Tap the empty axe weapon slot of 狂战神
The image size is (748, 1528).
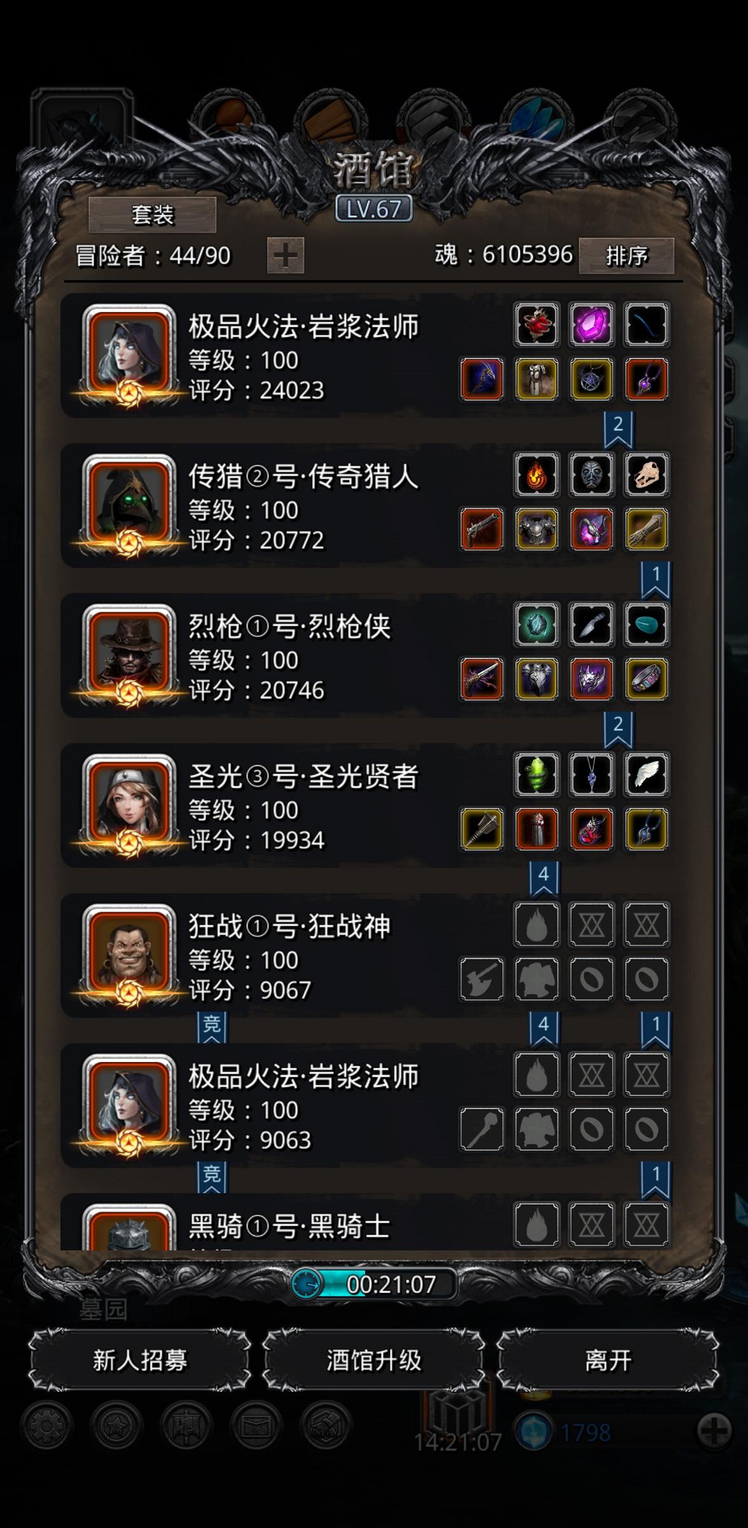coord(481,979)
